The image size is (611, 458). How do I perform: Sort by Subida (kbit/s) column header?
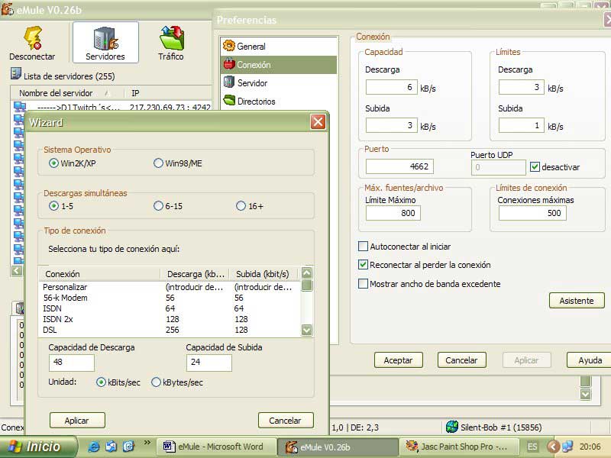(263, 274)
